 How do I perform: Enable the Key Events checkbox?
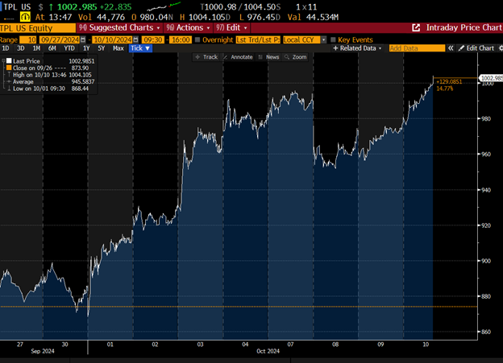334,39
